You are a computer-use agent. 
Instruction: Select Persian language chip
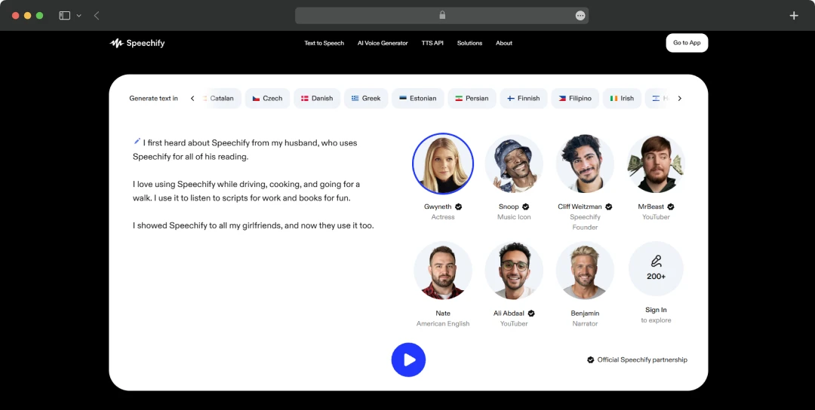pyautogui.click(x=472, y=99)
